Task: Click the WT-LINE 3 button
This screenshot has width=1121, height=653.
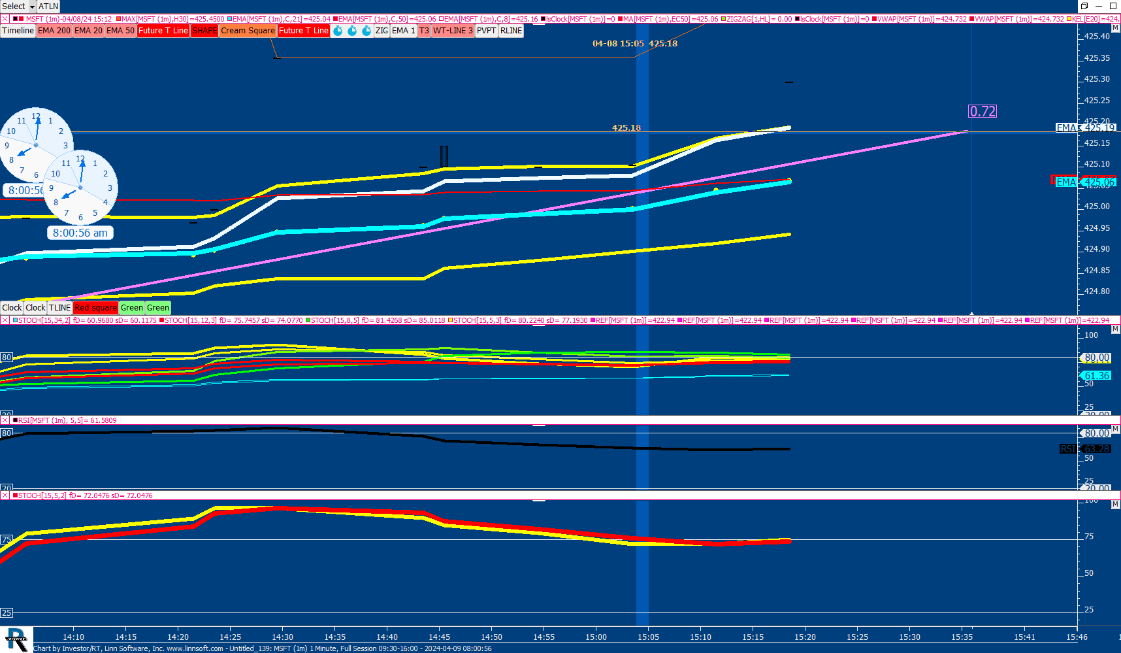Action: click(453, 31)
